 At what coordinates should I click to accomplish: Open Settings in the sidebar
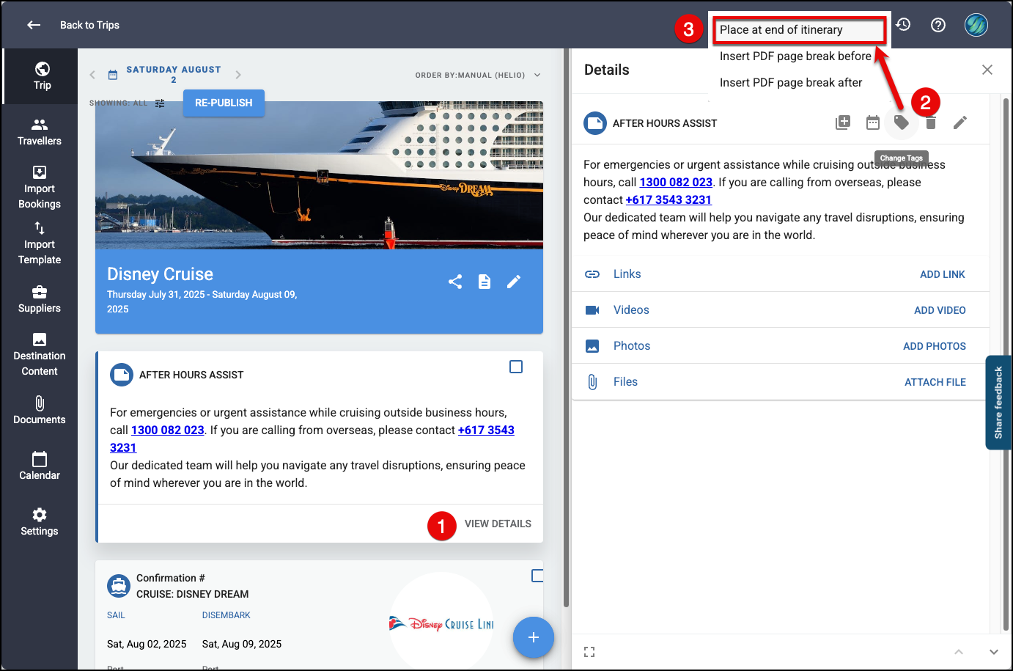pos(40,522)
